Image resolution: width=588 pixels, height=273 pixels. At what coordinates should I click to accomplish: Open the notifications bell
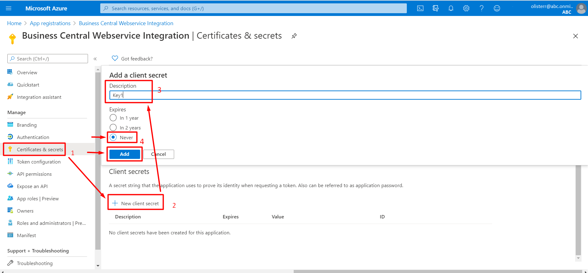pyautogui.click(x=451, y=8)
